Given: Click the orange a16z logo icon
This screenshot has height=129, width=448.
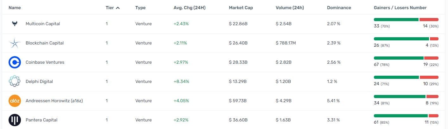Looking at the screenshot, I should click(15, 101).
